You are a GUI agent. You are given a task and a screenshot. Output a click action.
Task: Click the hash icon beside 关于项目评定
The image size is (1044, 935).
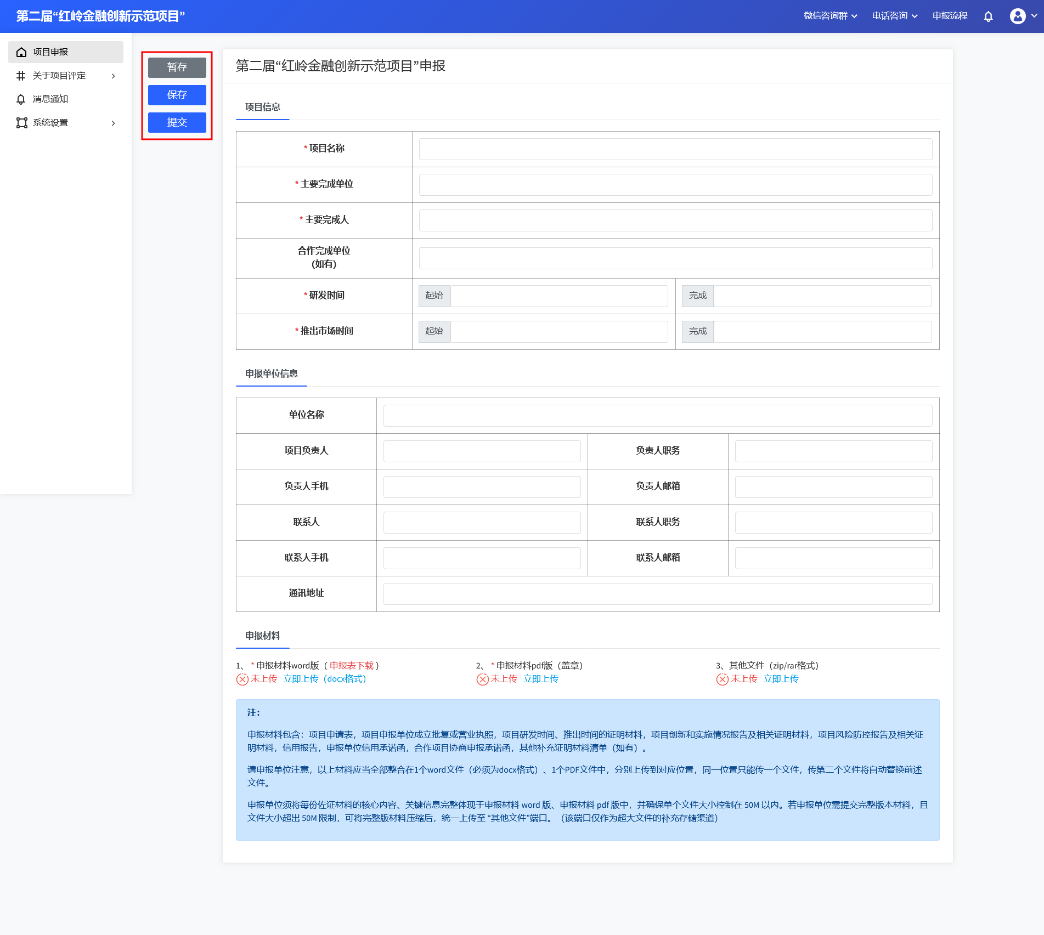[x=21, y=76]
